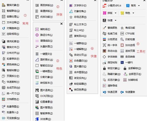The height and width of the screenshot is (121, 147).
Task: Click 白色叠印(W) red X icon
Action: pyautogui.click(x=71, y=61)
